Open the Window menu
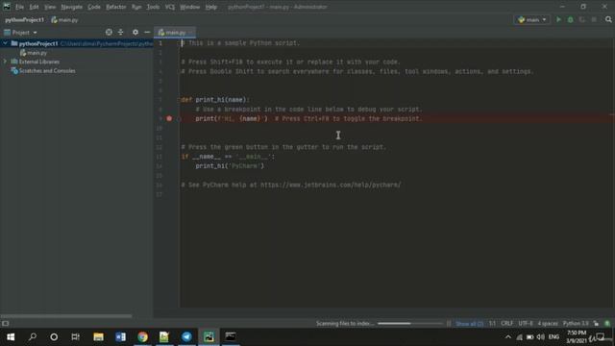615x346 pixels. [x=190, y=7]
